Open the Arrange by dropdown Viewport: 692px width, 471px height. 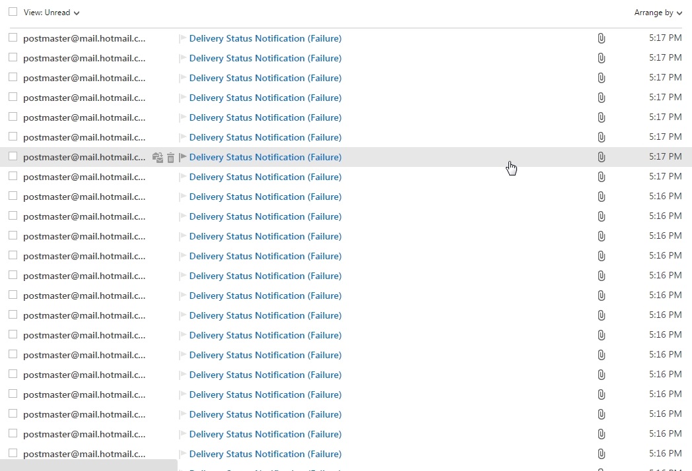point(658,13)
